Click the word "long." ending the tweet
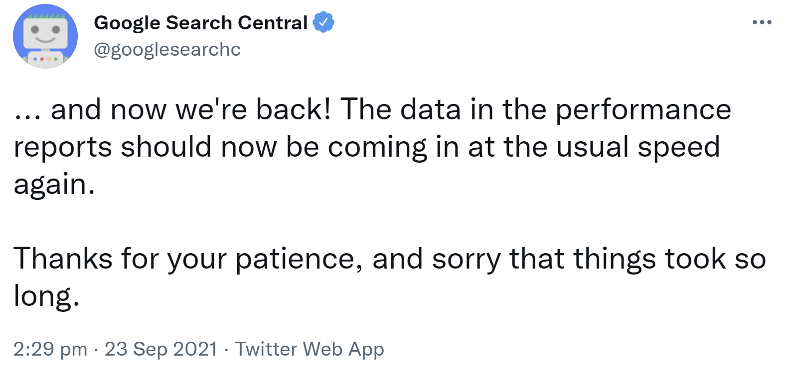 [x=46, y=296]
